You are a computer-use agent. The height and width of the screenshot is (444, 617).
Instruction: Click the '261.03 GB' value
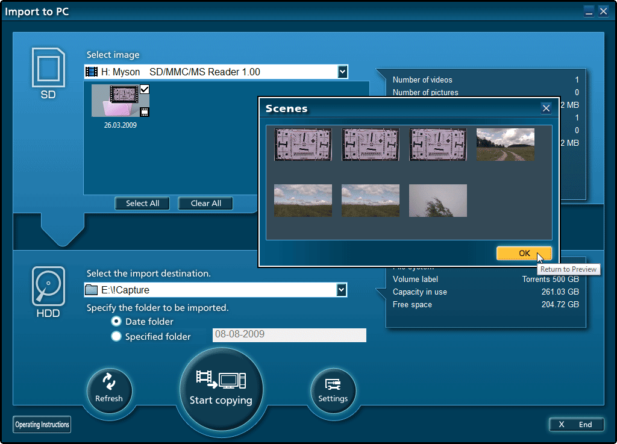click(560, 292)
